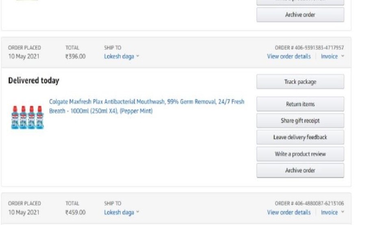
Task: Expand ship-to Lokesh daga in ₹396.00 order
Action: point(121,56)
